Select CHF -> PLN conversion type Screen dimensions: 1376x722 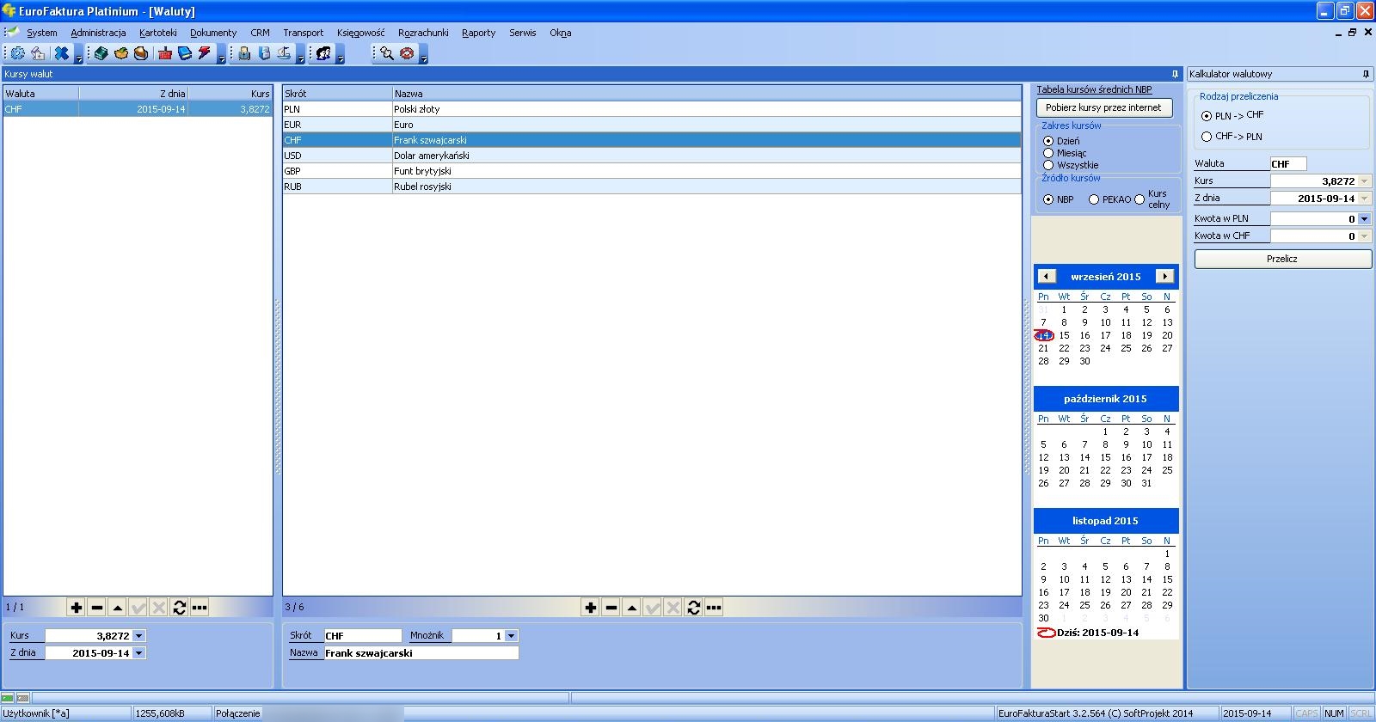(1207, 137)
